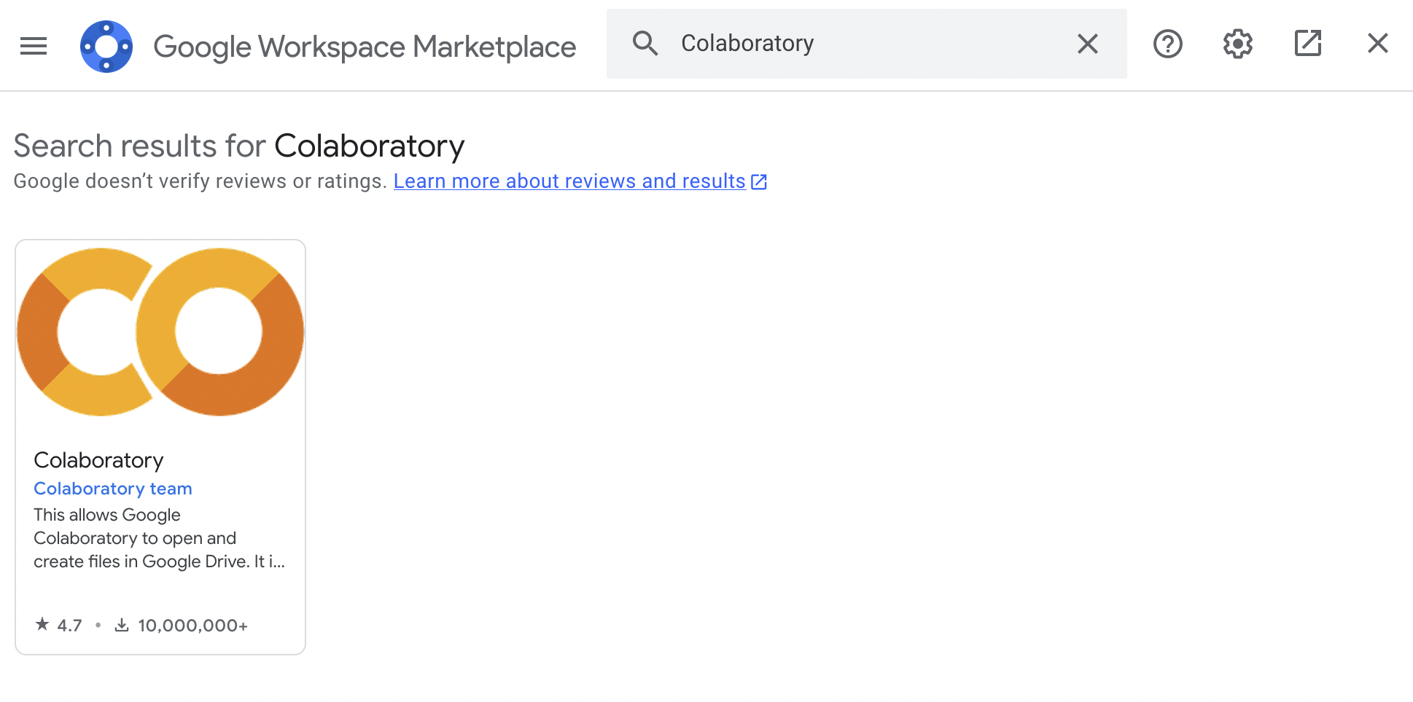This screenshot has height=702, width=1413.
Task: Select the Colaboratory app title
Action: (98, 460)
